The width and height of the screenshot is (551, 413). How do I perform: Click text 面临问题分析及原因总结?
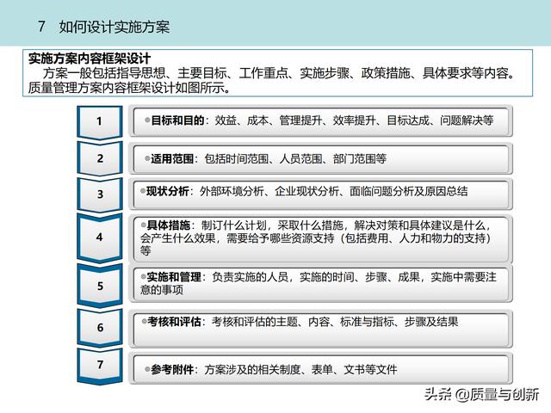pyautogui.click(x=408, y=191)
